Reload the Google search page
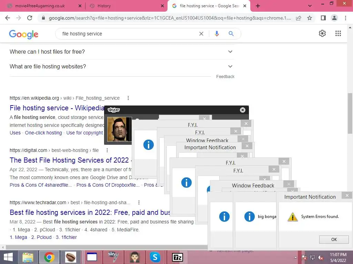The width and height of the screenshot is (353, 264). click(x=30, y=18)
